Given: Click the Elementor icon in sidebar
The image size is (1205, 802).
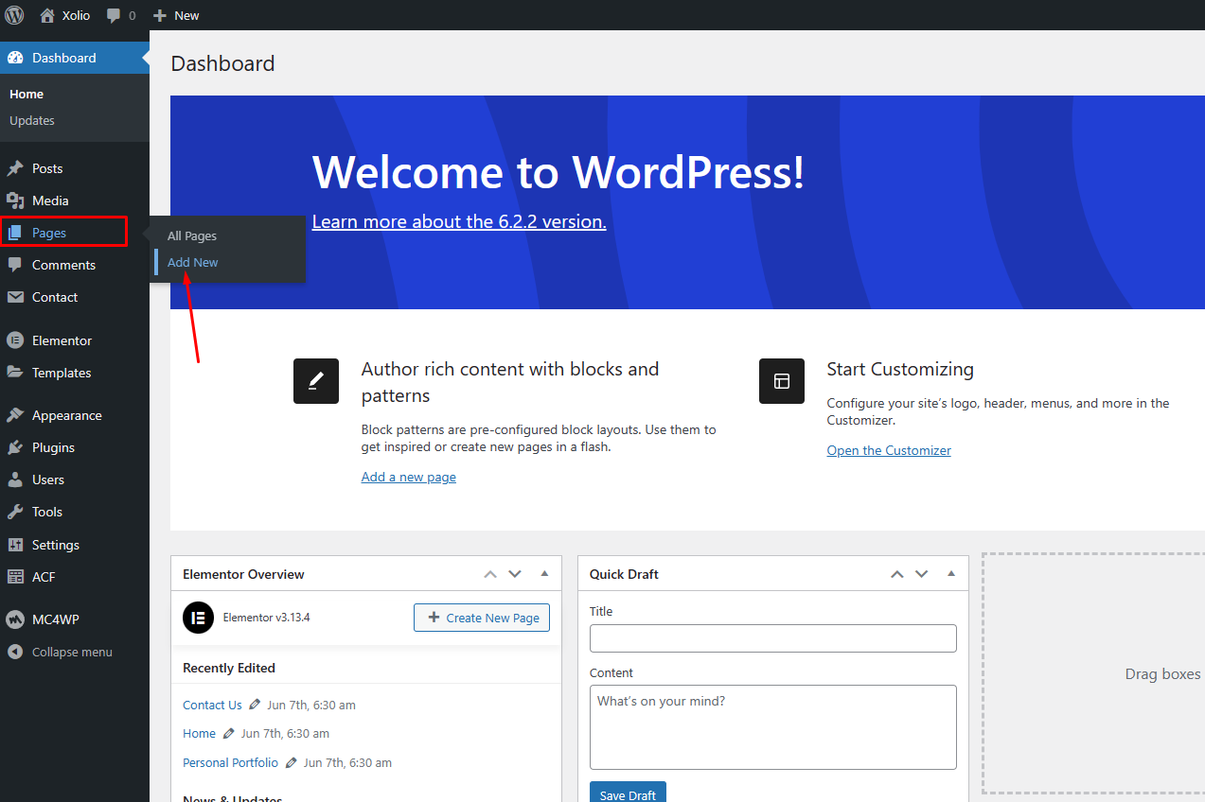Looking at the screenshot, I should click(15, 340).
